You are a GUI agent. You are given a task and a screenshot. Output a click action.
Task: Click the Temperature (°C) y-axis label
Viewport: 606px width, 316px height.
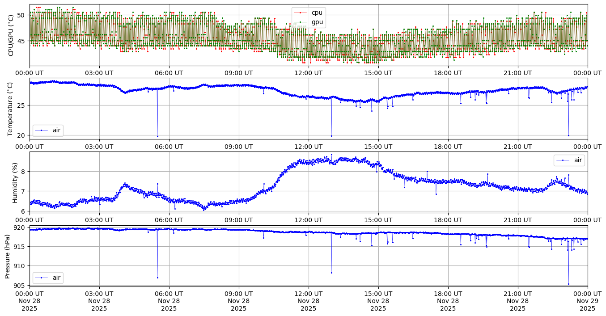[x=11, y=109]
